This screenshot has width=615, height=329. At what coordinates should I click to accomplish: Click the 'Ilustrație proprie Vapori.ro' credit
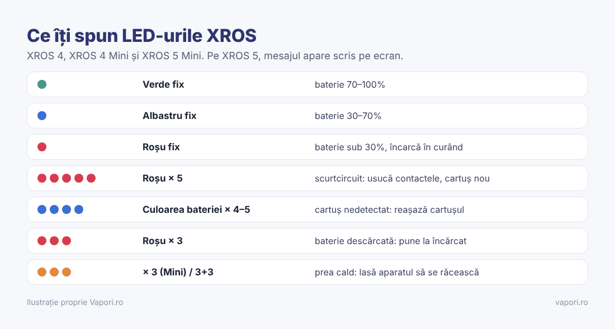coord(75,302)
